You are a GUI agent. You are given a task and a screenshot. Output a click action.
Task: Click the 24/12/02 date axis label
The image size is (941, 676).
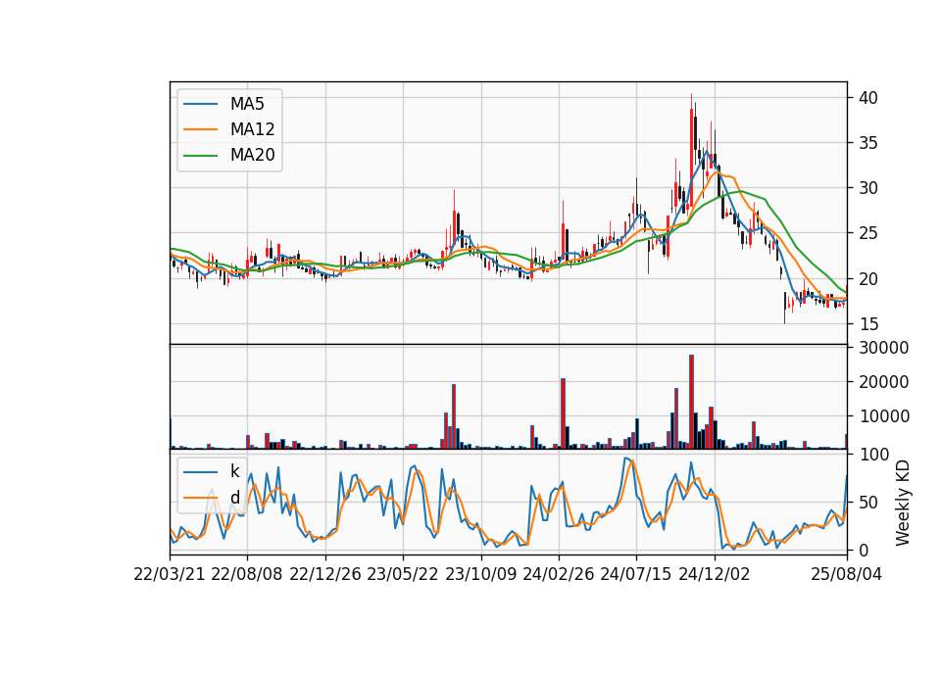pyautogui.click(x=715, y=575)
